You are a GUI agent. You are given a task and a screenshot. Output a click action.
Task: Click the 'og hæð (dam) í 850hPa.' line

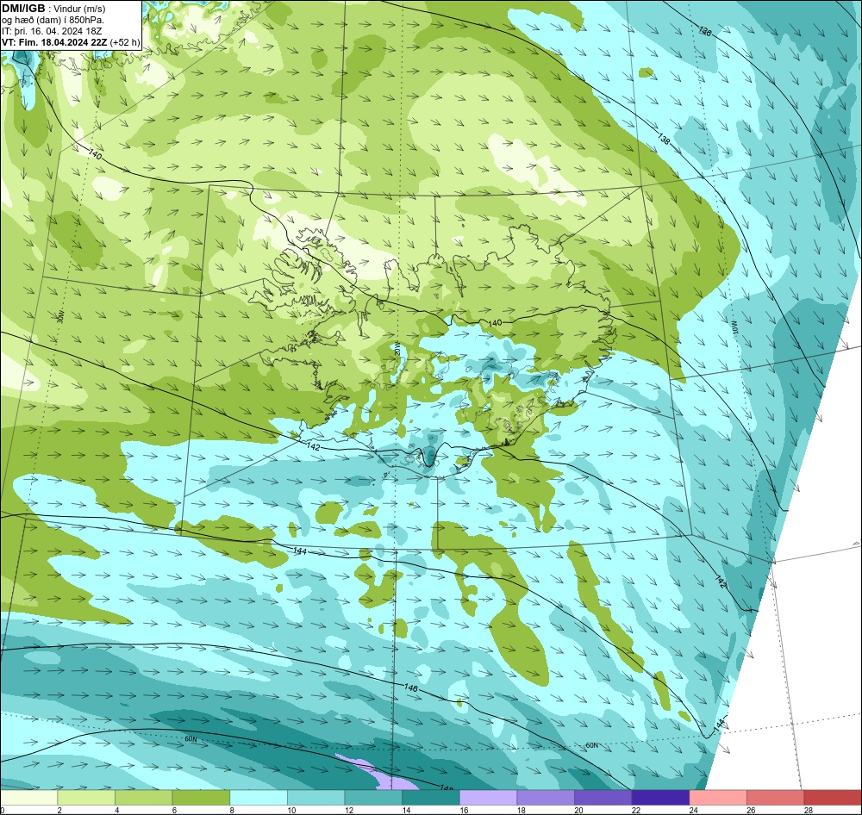53,20
